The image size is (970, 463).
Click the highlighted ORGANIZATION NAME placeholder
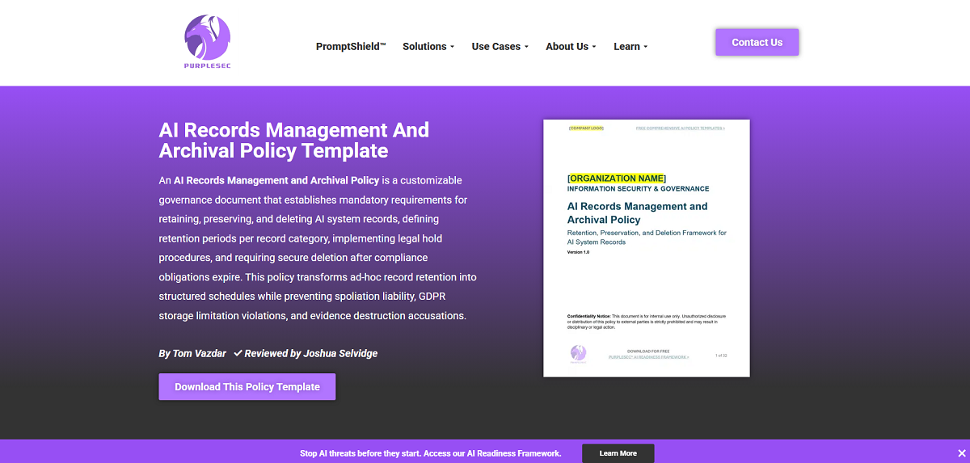(x=617, y=178)
